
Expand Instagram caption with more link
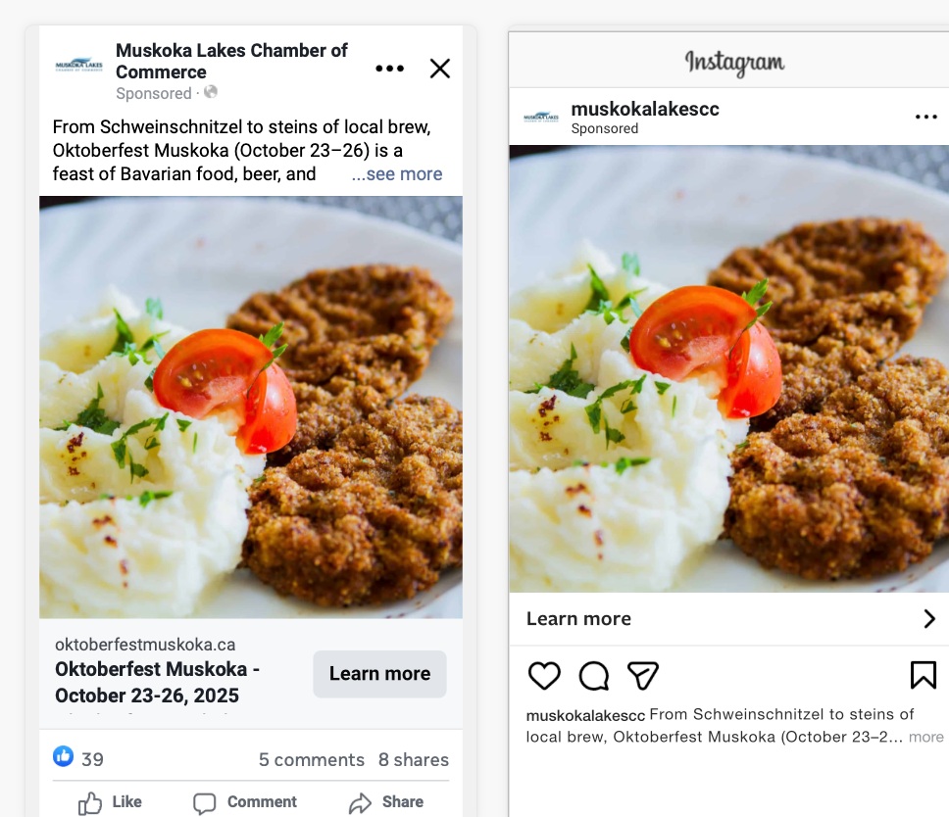tap(925, 737)
